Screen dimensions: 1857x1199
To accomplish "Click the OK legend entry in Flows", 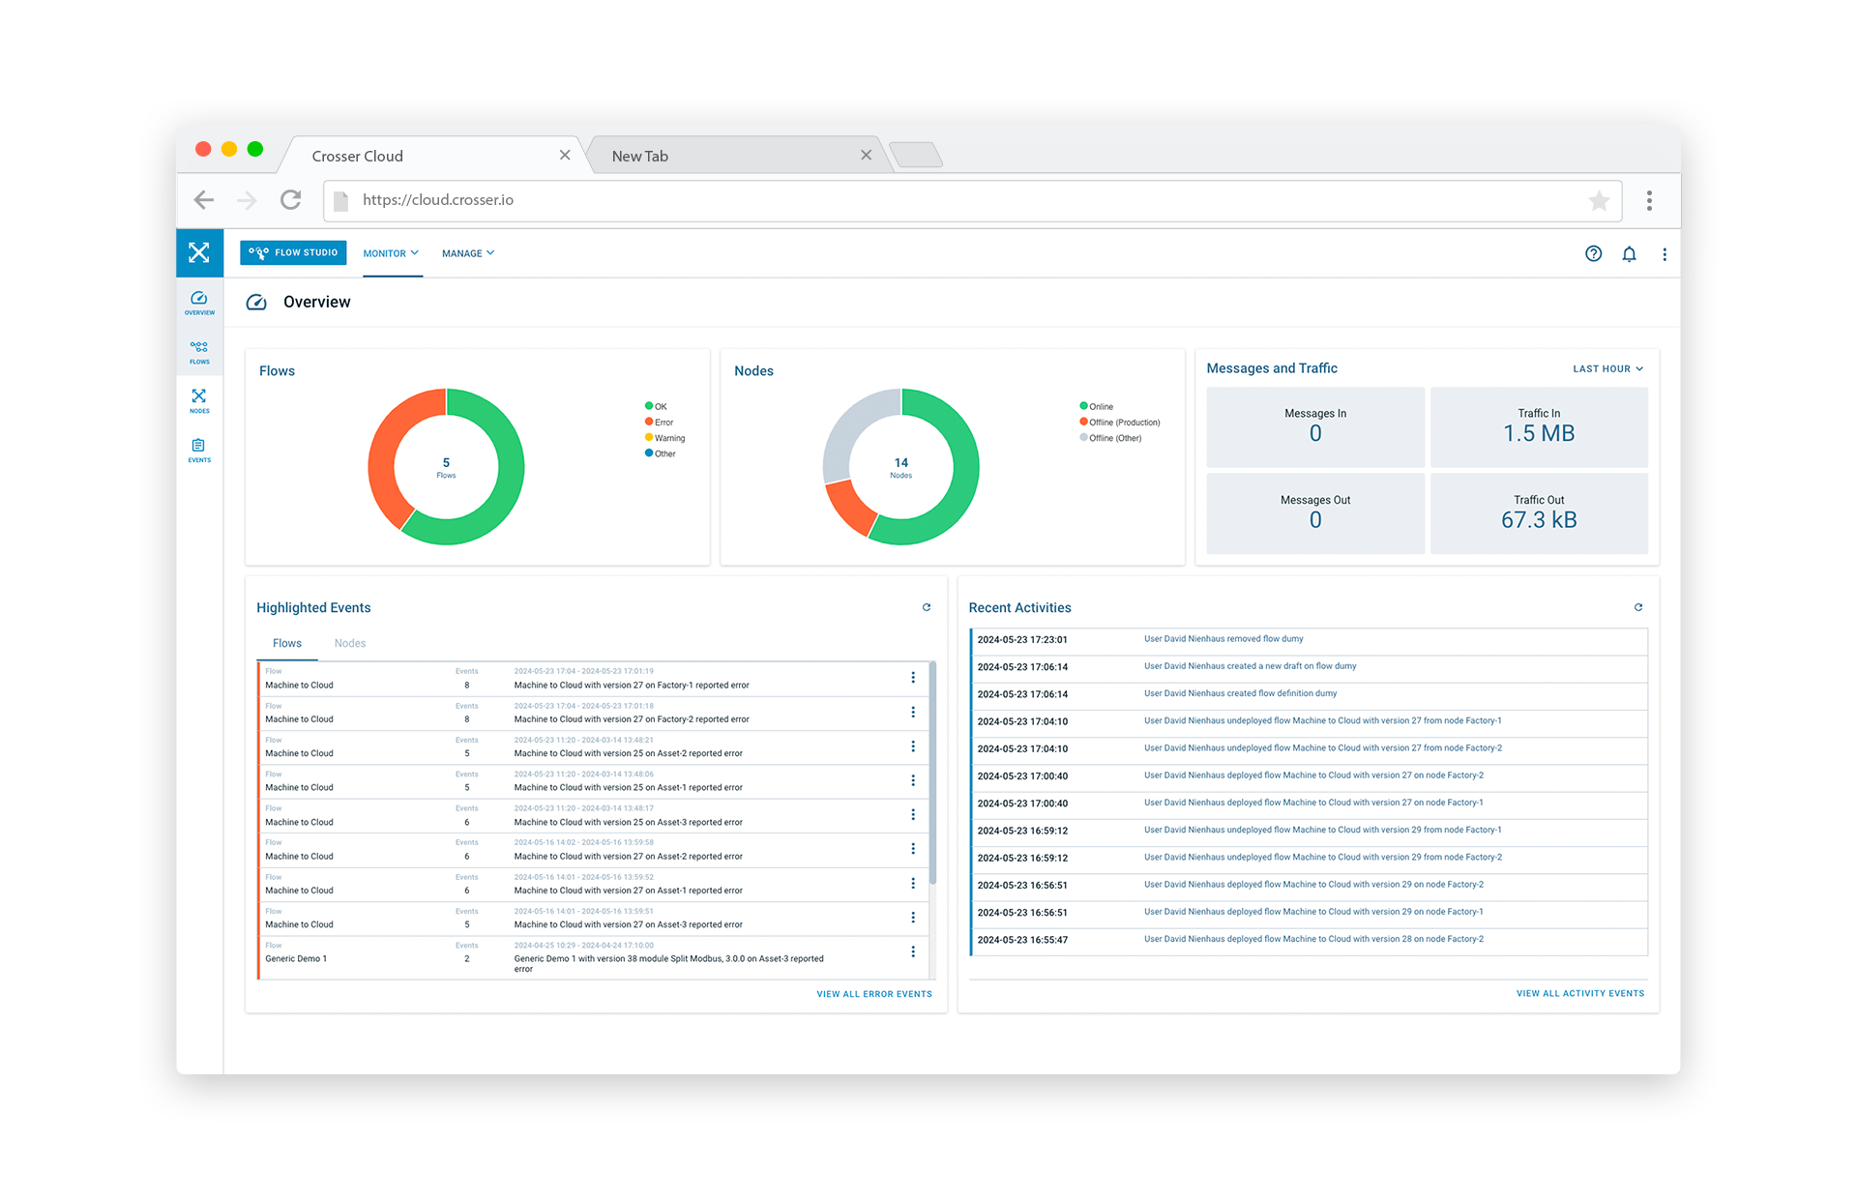I will [657, 406].
